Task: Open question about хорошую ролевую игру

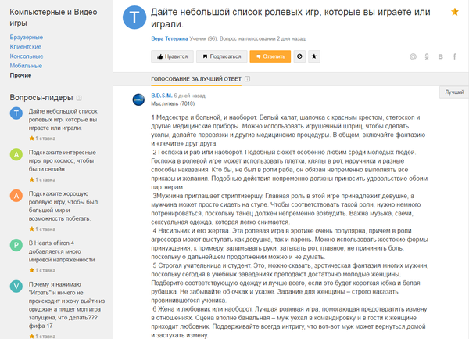Action: coord(63,206)
